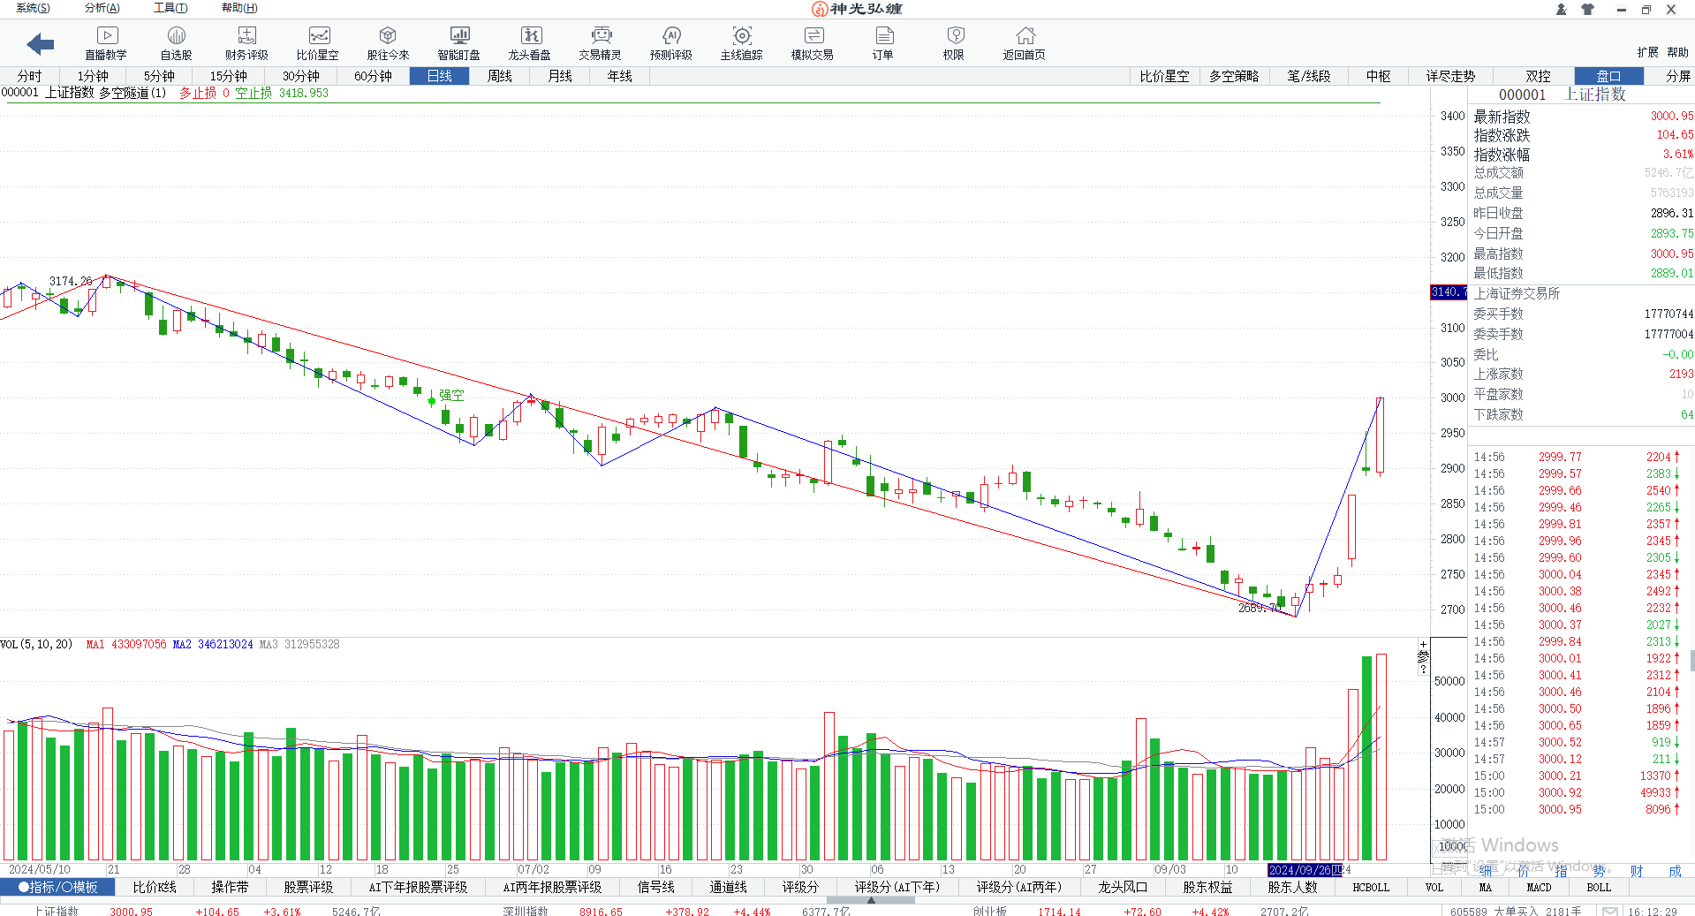Select the 龙头风口 indicator tab
Viewport: 1695px width, 916px height.
[1123, 887]
